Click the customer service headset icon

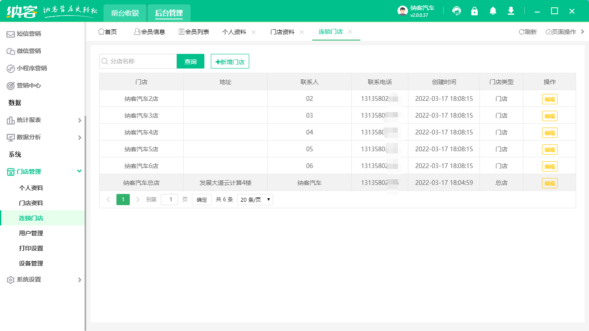pyautogui.click(x=456, y=11)
